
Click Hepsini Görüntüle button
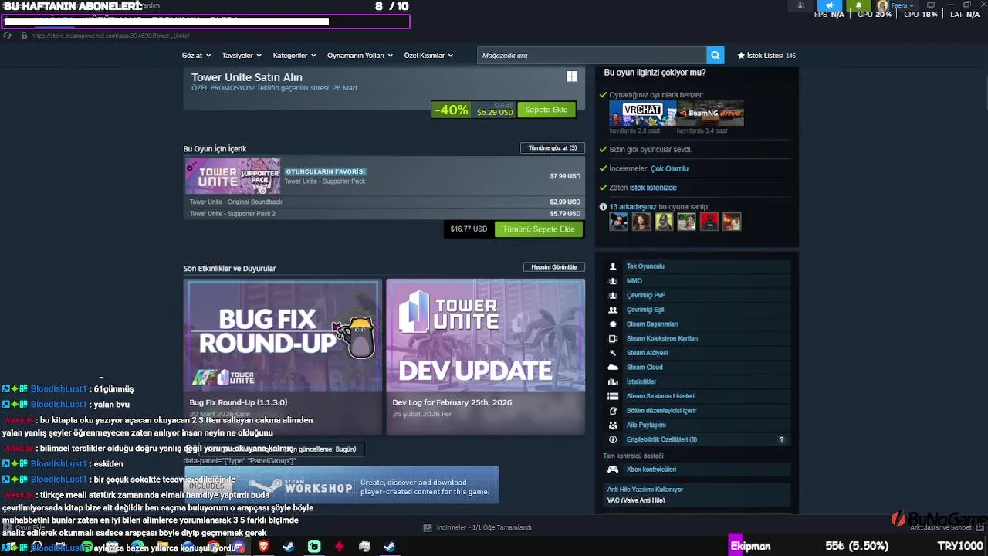(x=554, y=267)
